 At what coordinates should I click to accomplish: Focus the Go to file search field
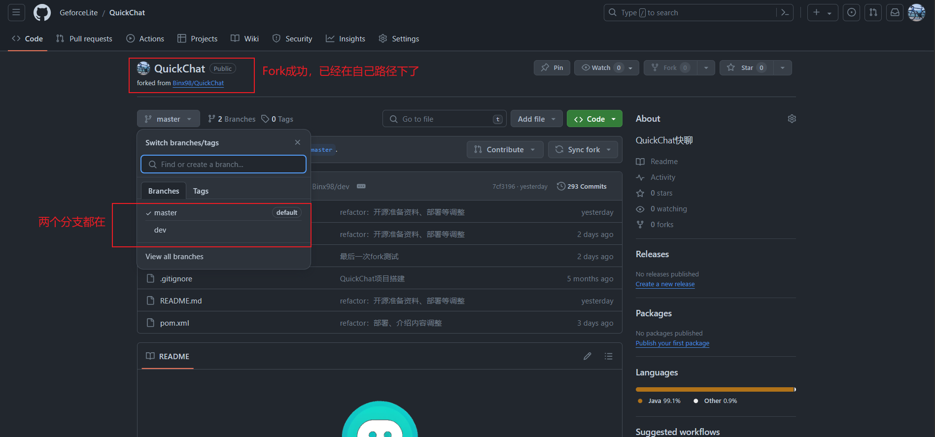pos(444,119)
